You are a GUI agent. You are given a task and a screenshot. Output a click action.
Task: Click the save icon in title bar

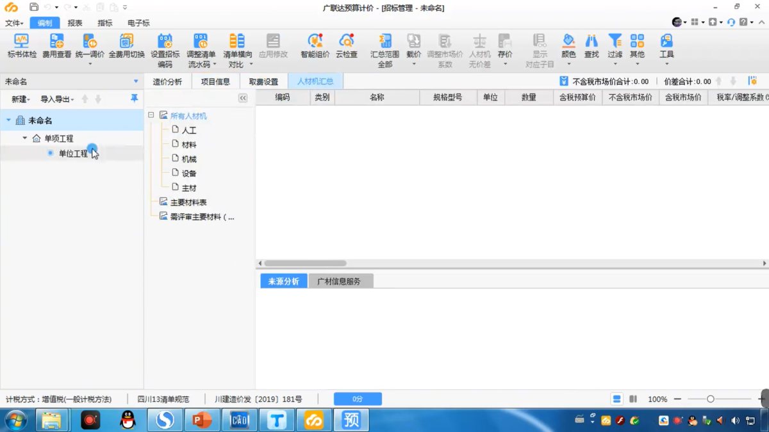click(34, 7)
